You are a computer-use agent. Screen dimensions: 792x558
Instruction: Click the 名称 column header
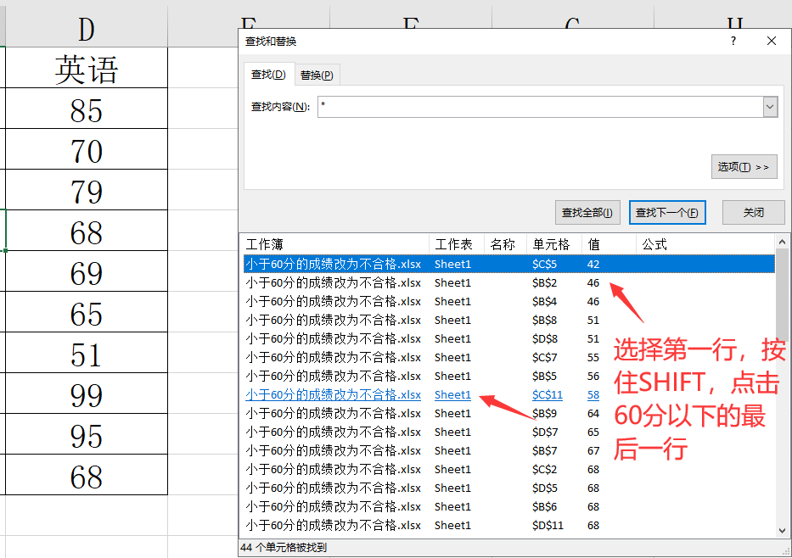pos(504,244)
